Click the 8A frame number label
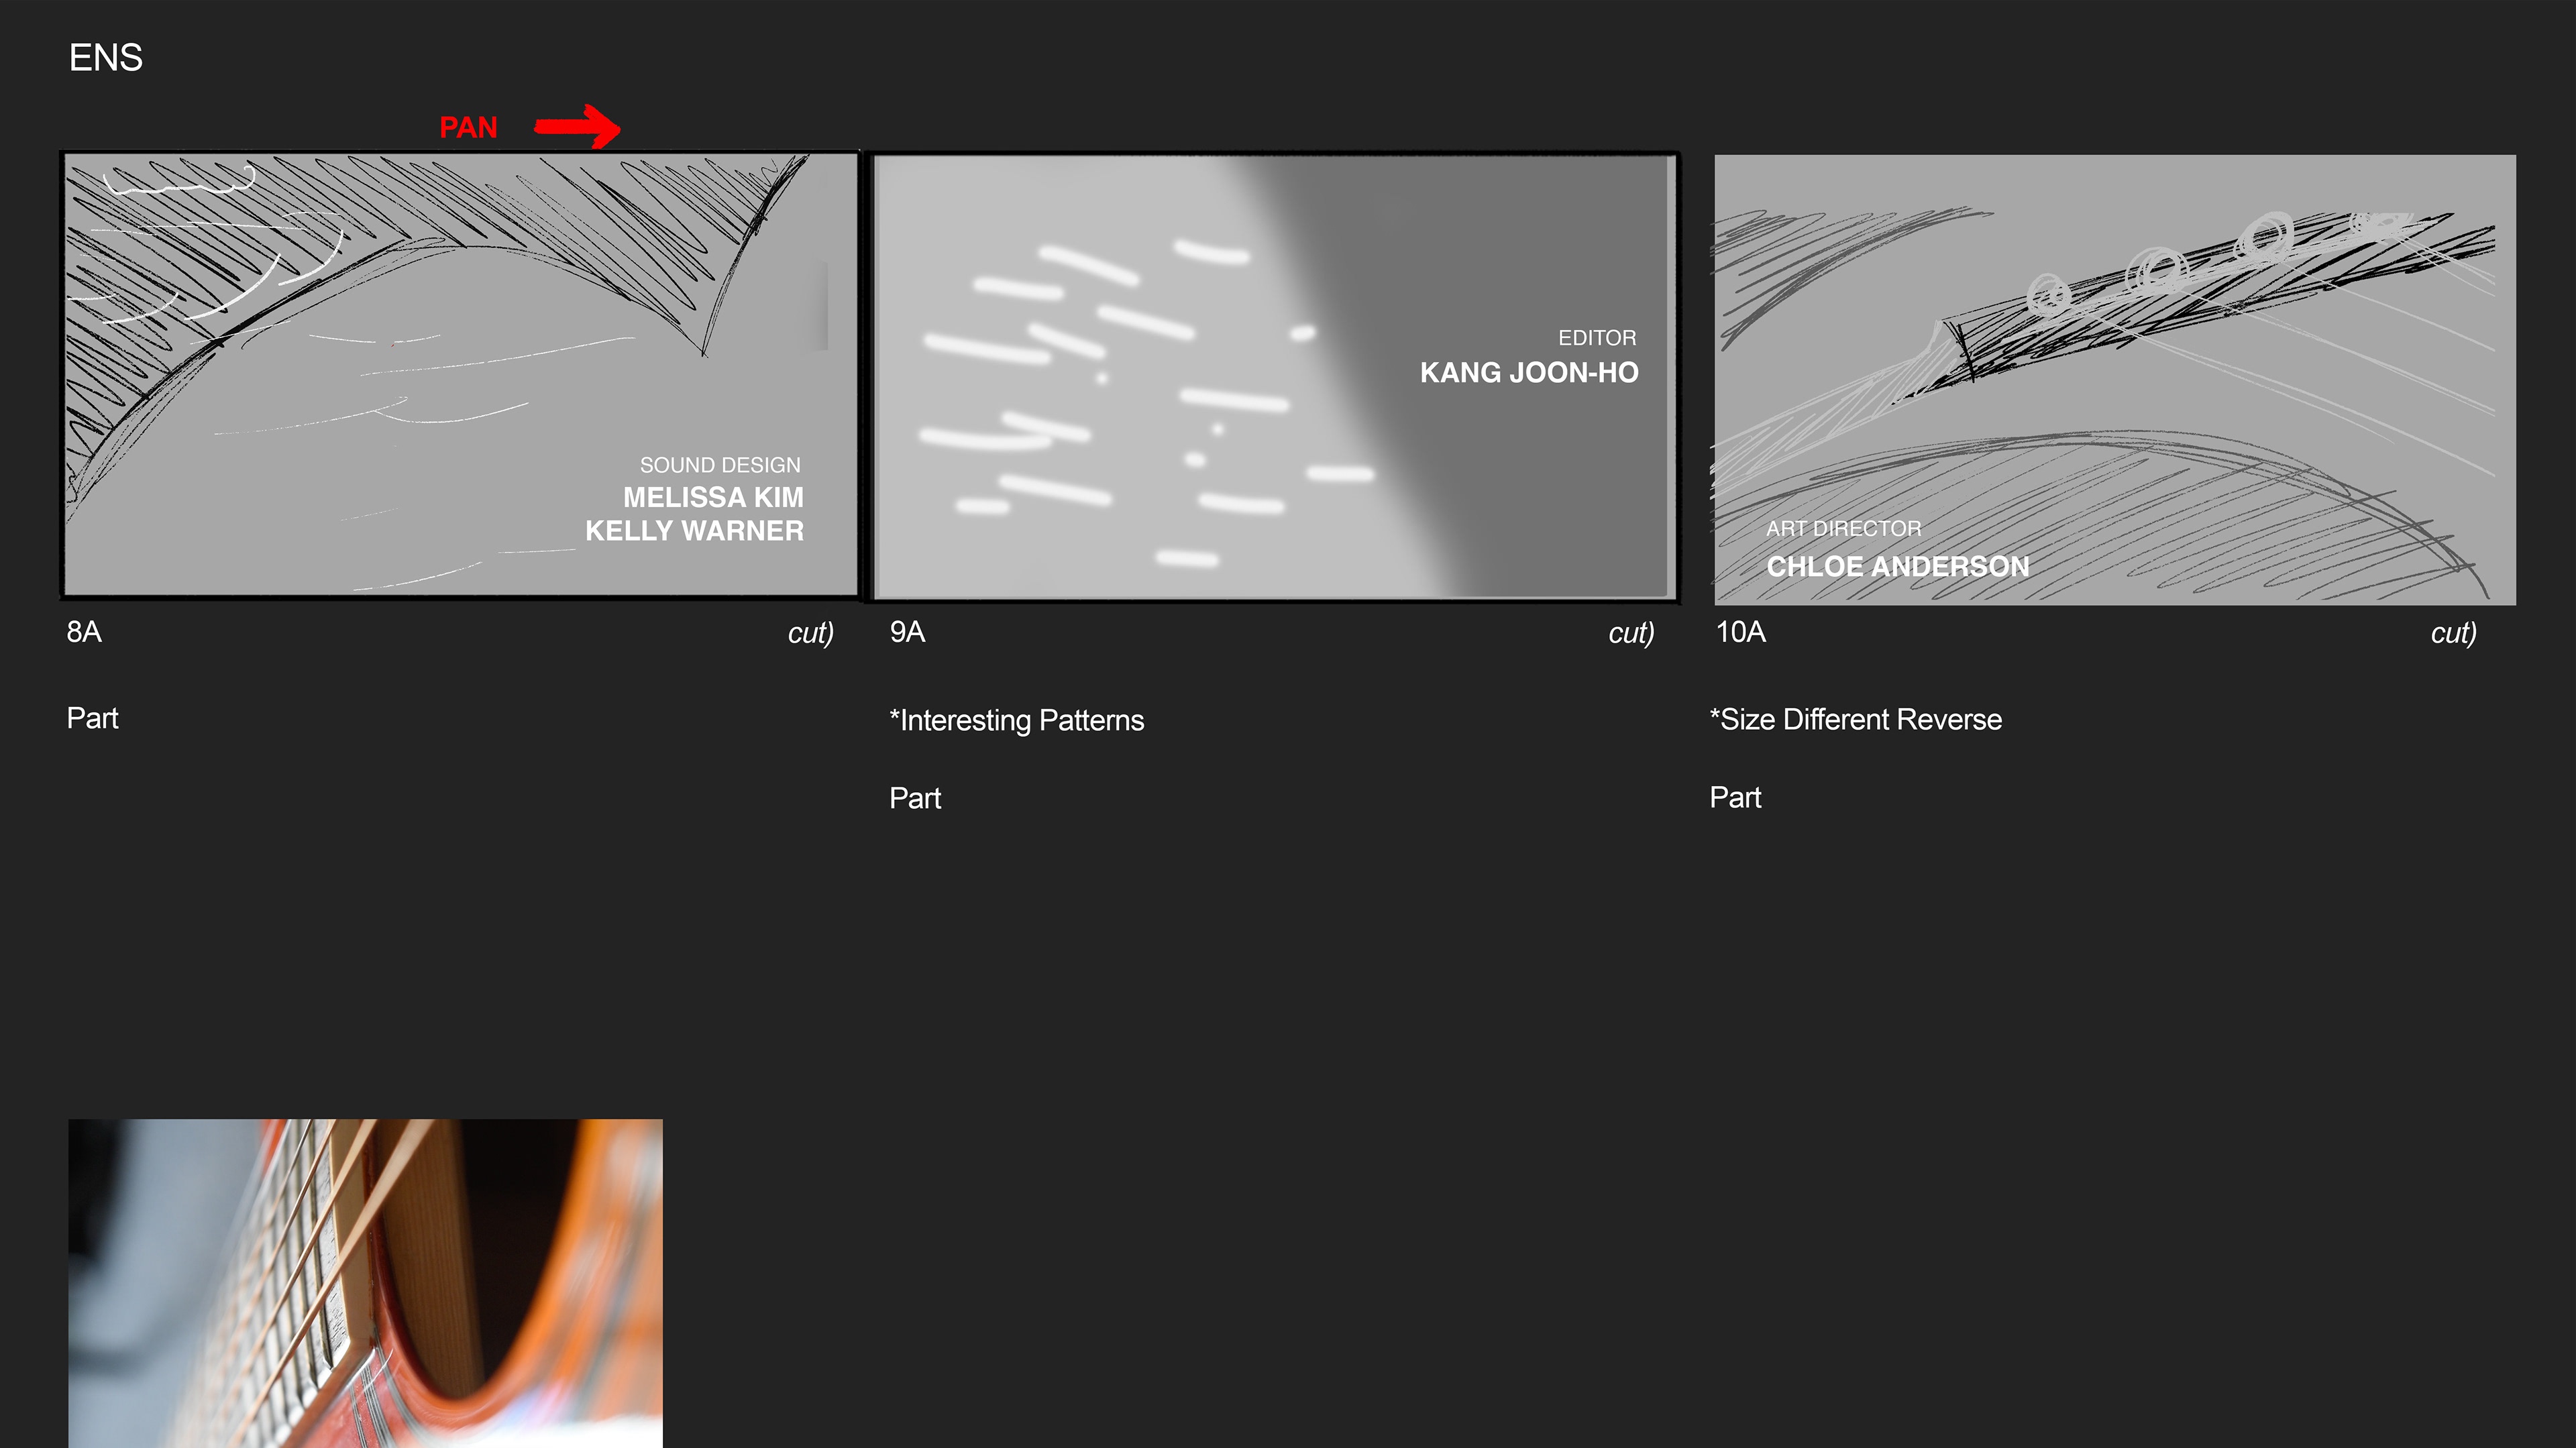2576x1448 pixels. click(x=84, y=632)
